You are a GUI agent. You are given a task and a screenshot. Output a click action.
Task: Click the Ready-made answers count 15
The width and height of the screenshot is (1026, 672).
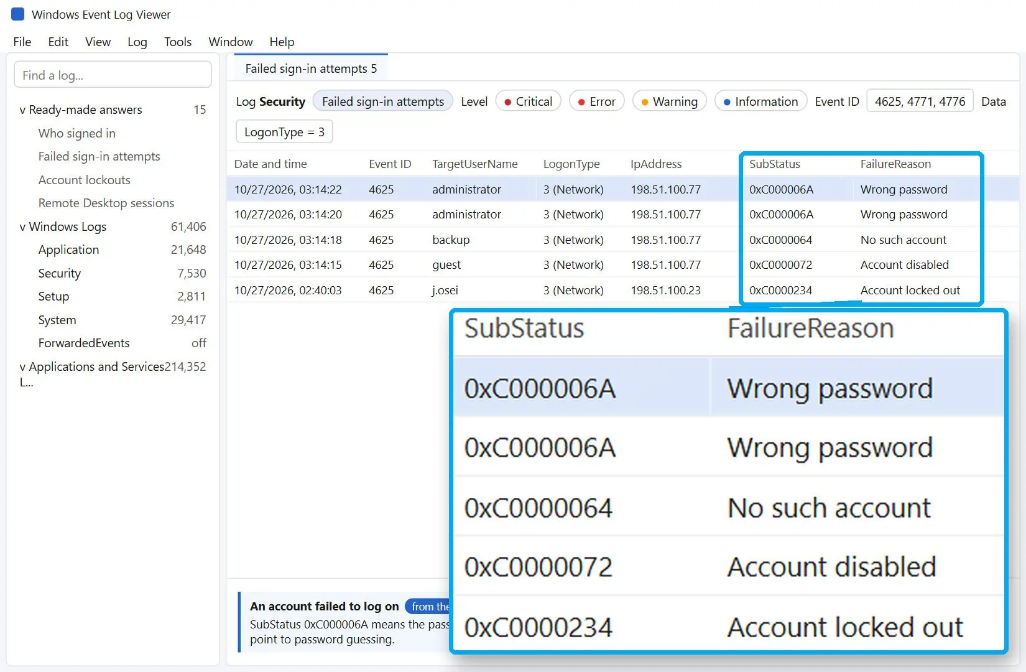click(200, 110)
